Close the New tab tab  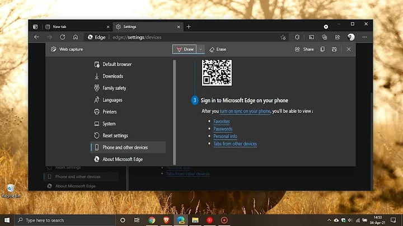[108, 27]
